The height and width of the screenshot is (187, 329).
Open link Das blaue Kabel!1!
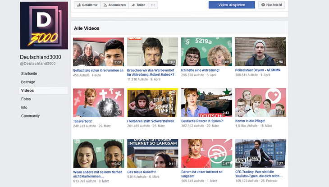[x=142, y=172]
